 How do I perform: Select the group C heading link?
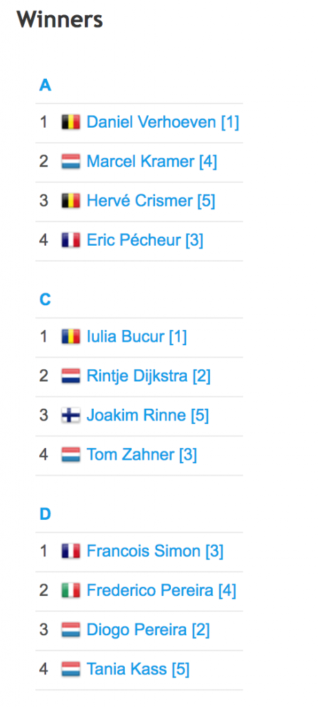coord(45,300)
